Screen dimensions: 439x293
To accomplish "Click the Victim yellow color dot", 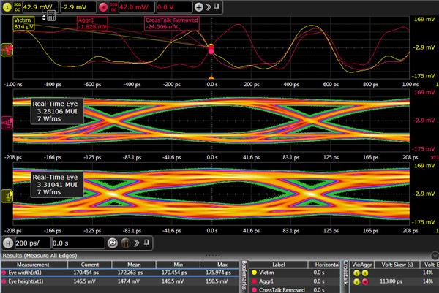I will [255, 272].
